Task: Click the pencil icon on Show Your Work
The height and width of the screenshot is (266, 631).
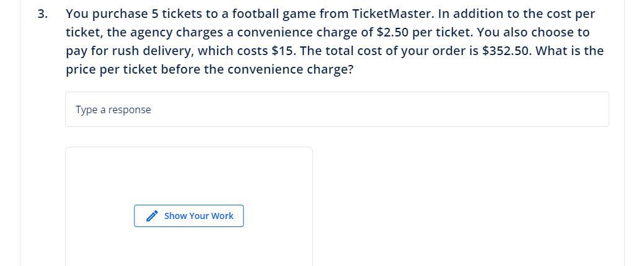Action: click(152, 216)
